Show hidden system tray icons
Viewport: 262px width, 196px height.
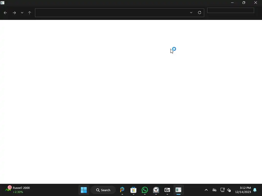(206, 190)
